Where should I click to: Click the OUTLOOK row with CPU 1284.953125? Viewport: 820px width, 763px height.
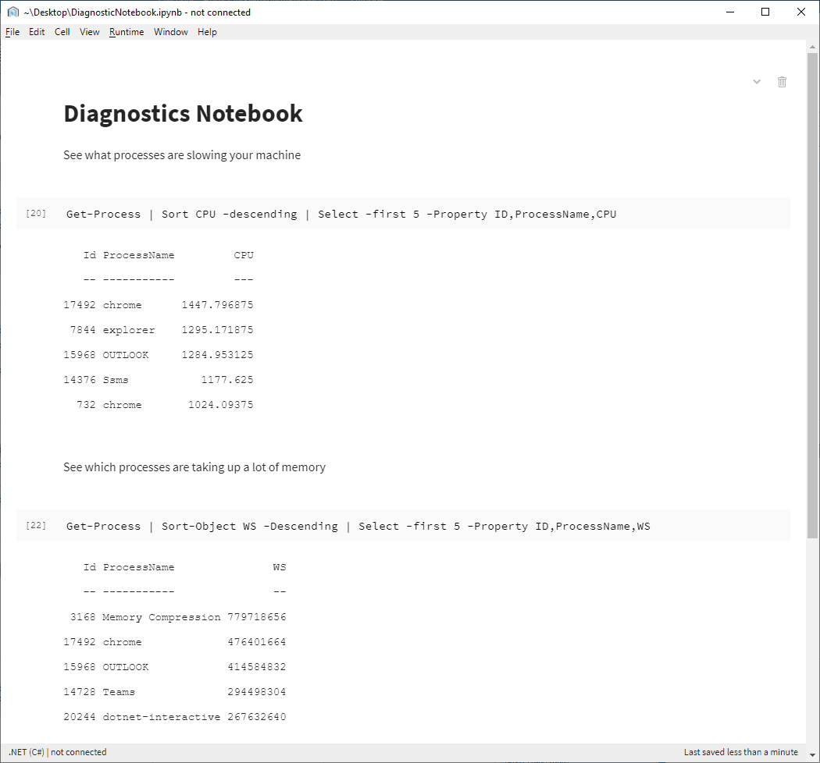tap(159, 355)
